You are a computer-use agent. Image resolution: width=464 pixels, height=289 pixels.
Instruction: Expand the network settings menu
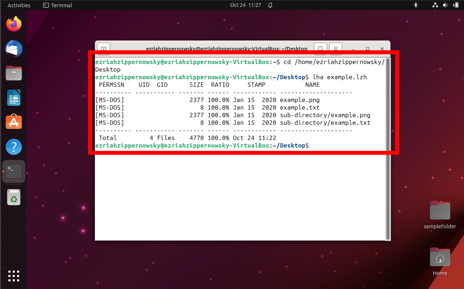pyautogui.click(x=435, y=5)
